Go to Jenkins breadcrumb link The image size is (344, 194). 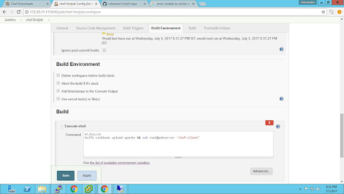(x=10, y=20)
